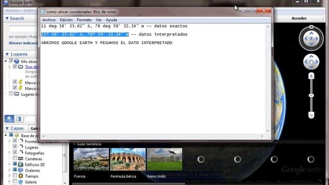Expand the Tour folder tree node
This screenshot has width=329, height=185.
coord(9,67)
